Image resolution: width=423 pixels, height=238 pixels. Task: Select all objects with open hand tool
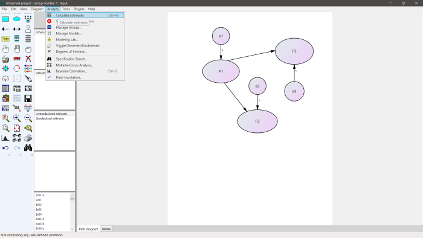tap(17, 49)
